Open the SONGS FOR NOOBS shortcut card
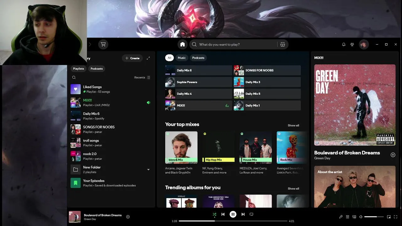 pyautogui.click(x=267, y=70)
